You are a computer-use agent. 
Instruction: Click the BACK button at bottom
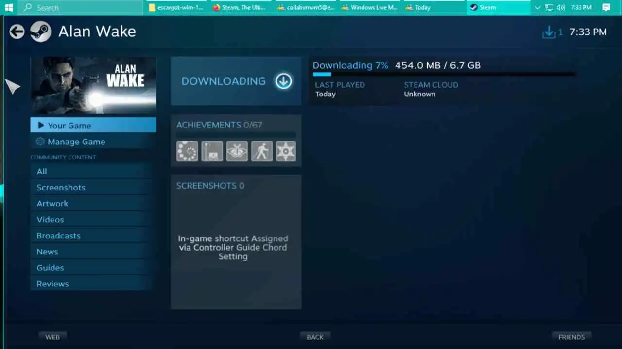click(315, 337)
